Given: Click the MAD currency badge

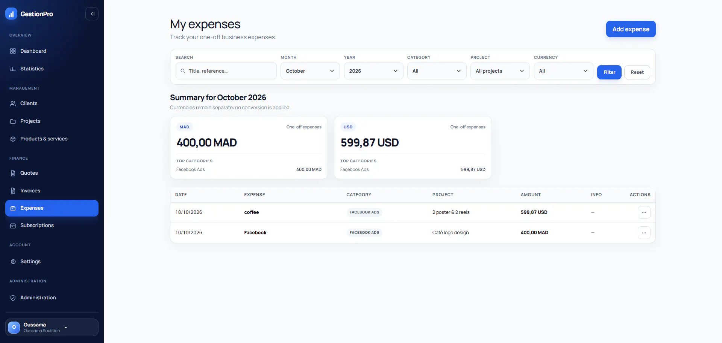Looking at the screenshot, I should point(184,127).
